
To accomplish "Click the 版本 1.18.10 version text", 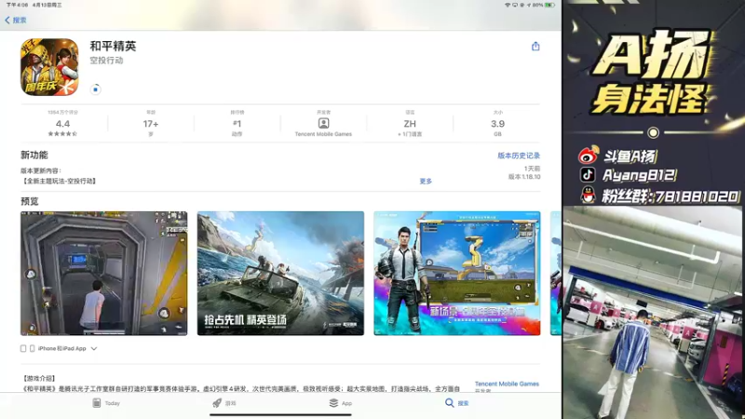I will click(524, 176).
